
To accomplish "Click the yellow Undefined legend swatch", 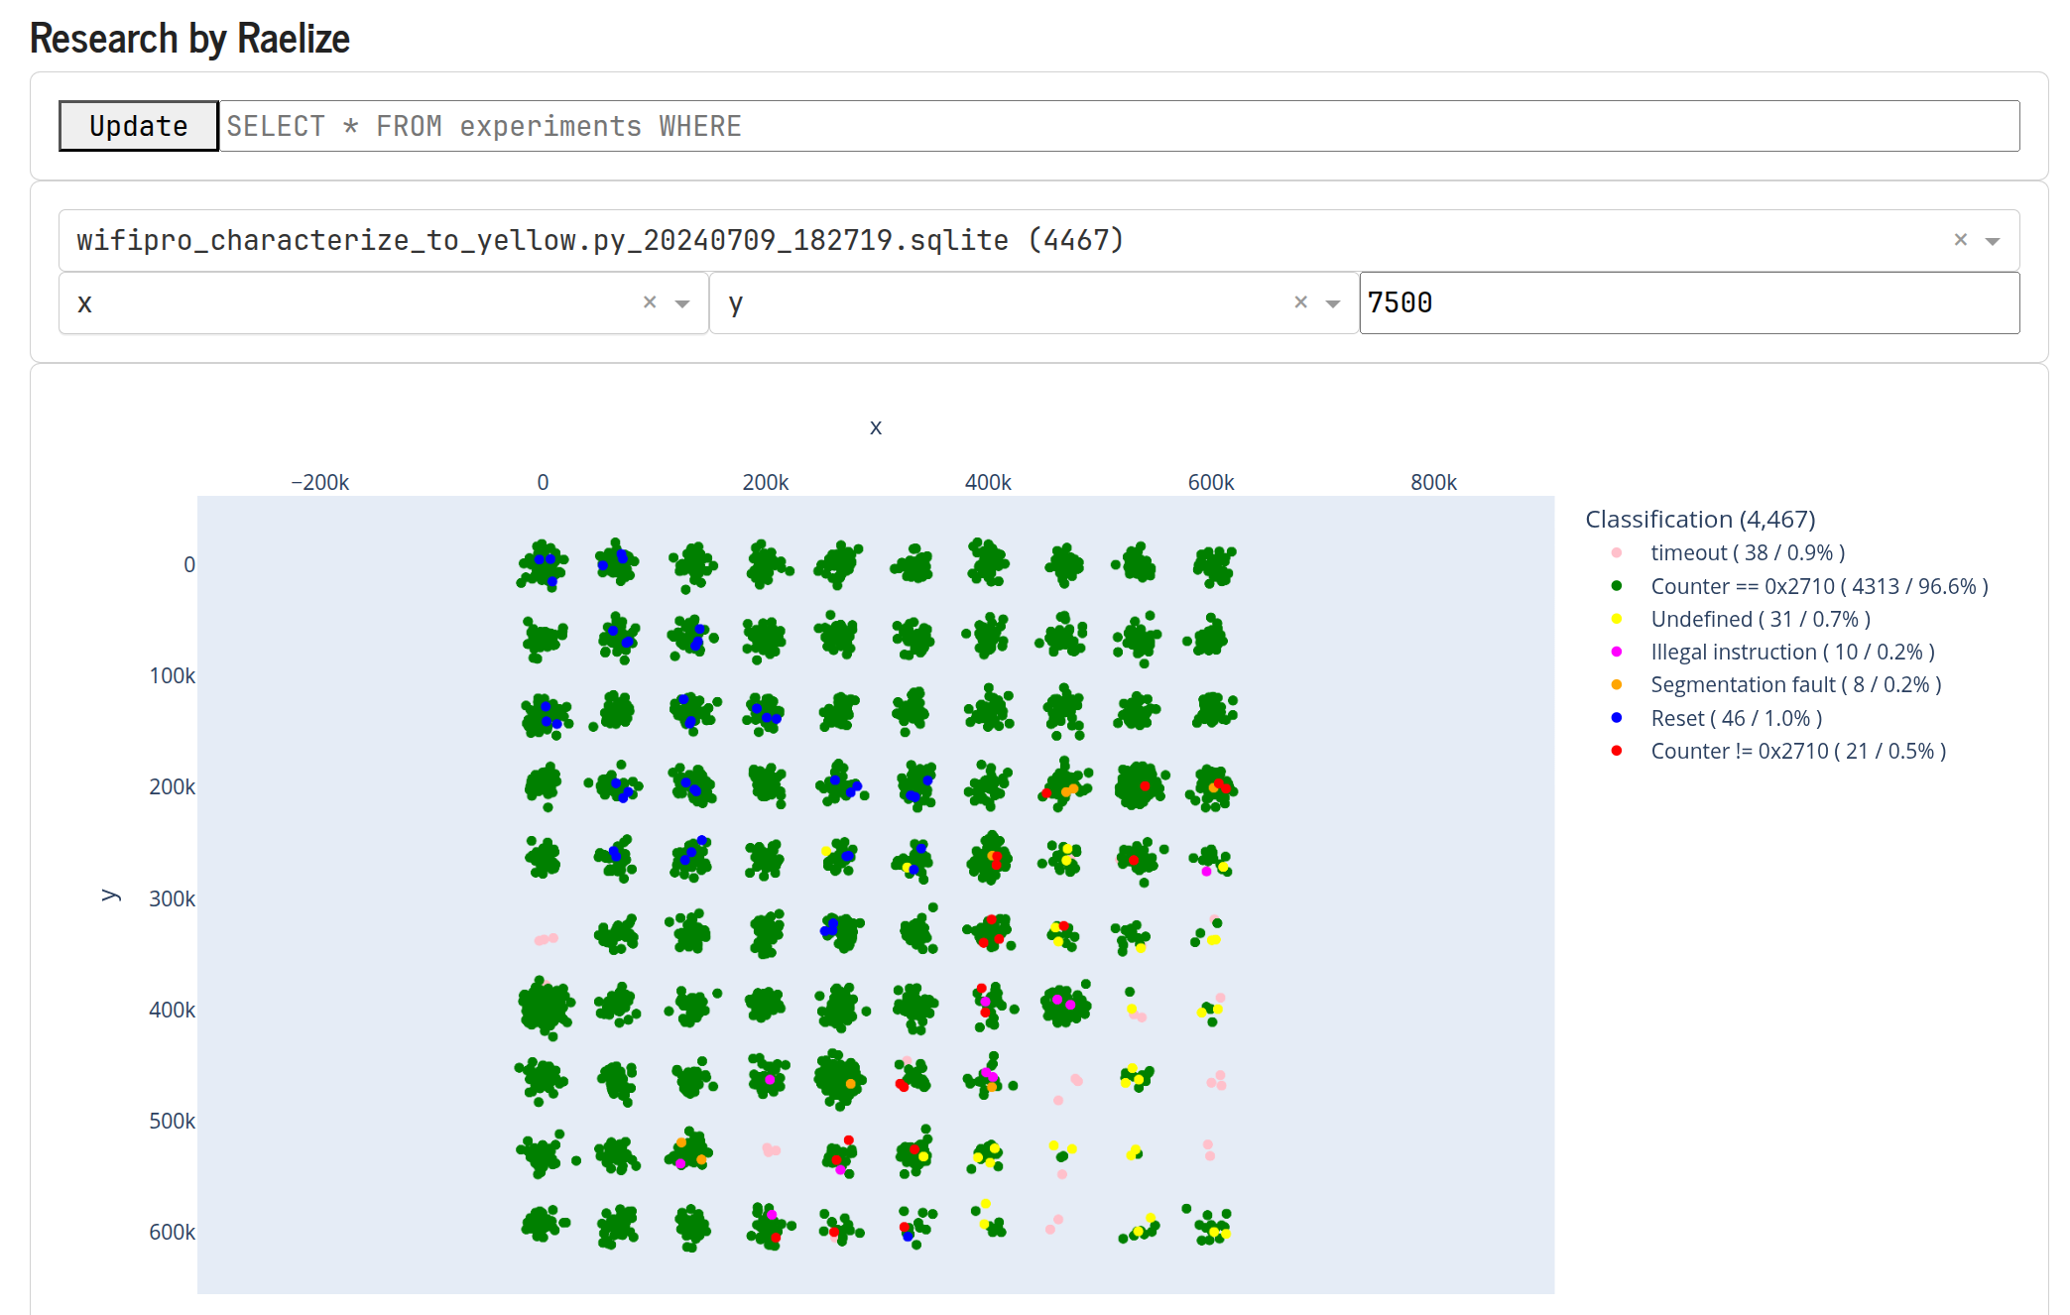I will [1617, 619].
